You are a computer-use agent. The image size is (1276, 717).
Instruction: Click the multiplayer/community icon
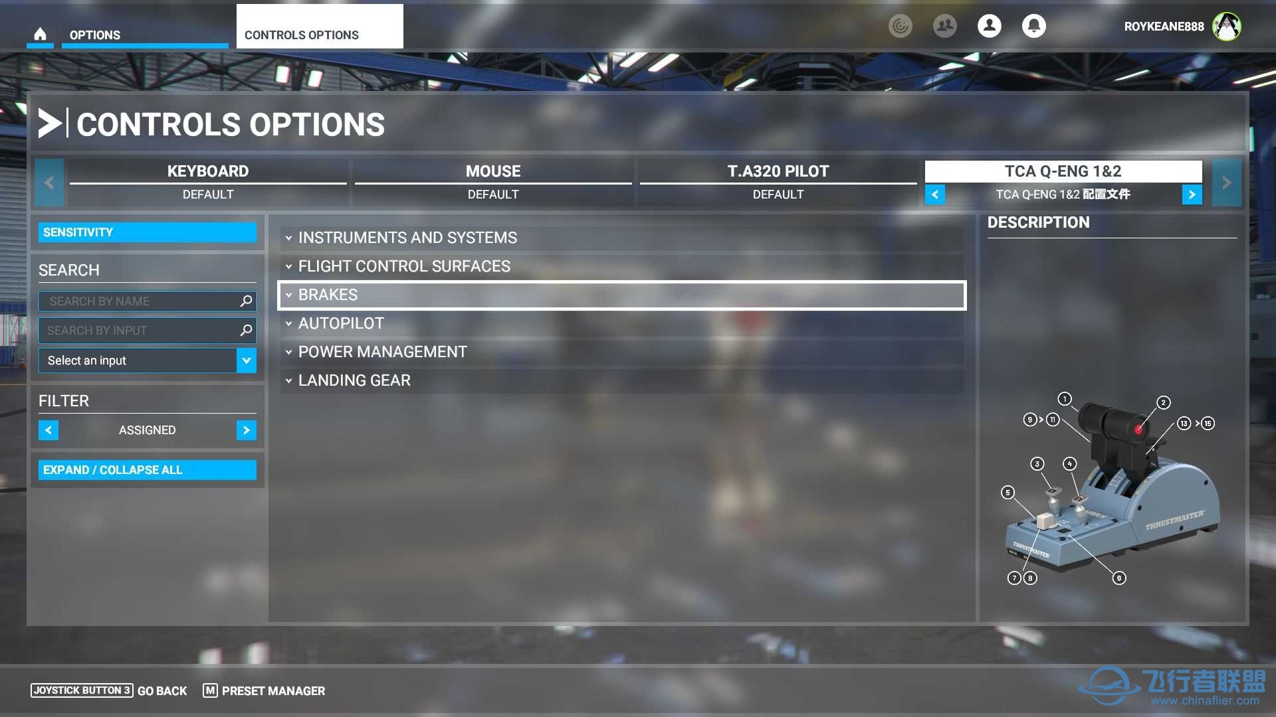point(945,27)
